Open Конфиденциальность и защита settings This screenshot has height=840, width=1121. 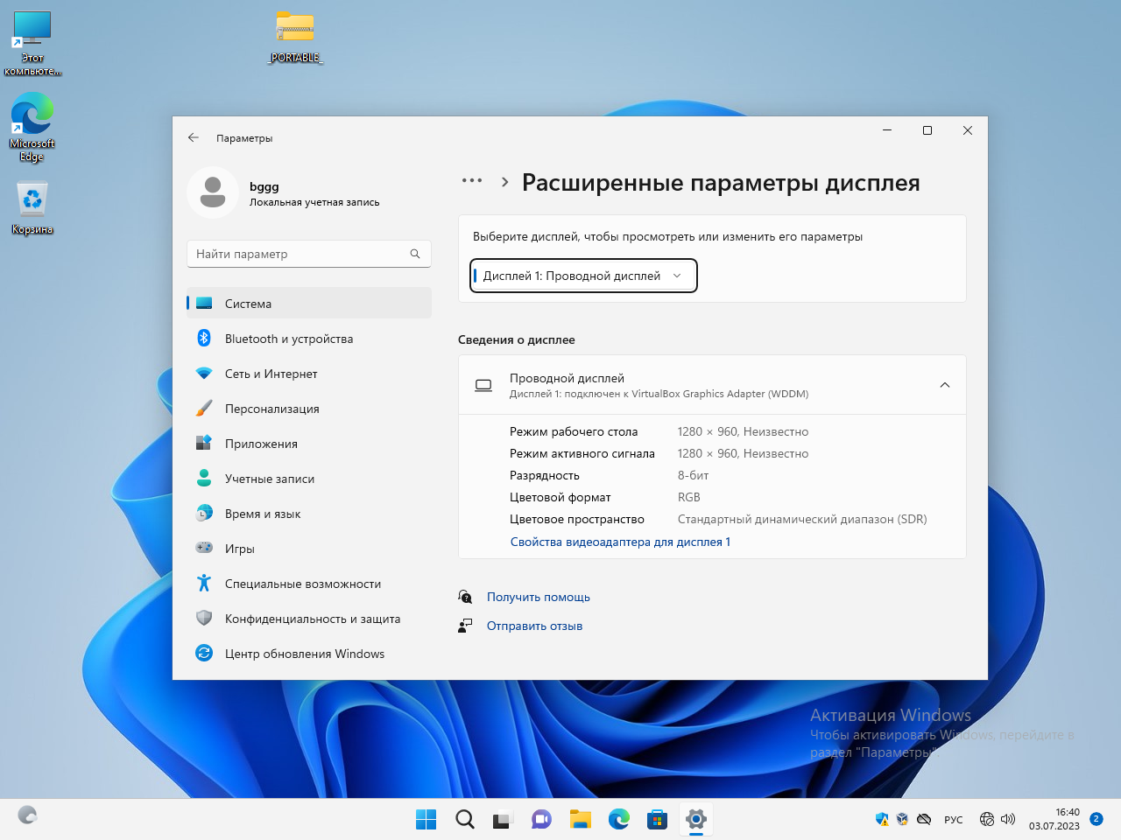pos(309,619)
